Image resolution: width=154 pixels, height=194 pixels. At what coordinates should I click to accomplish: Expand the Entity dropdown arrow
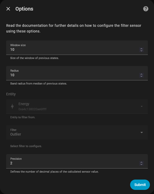pos(142,106)
